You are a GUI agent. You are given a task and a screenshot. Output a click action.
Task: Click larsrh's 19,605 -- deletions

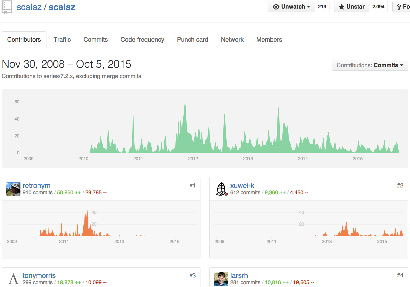click(304, 282)
